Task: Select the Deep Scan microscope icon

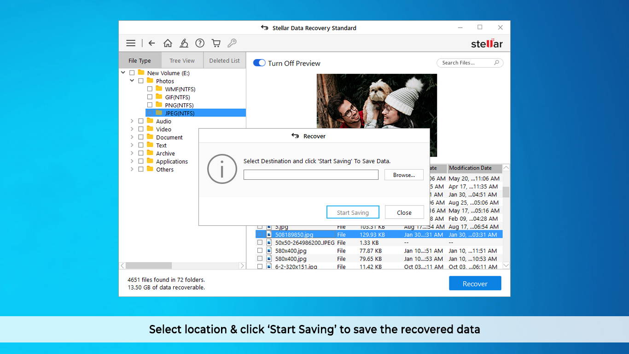Action: (184, 42)
